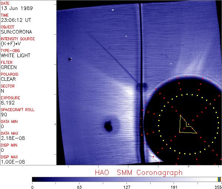Click the exposure value 8.192

tap(8, 103)
